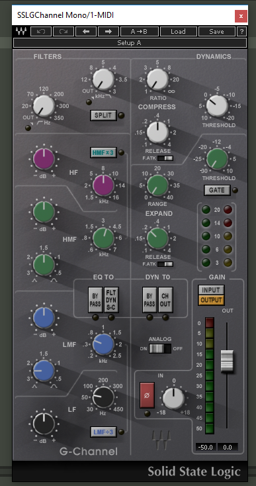This screenshot has width=256, height=486.
Task: Click the Save preset button
Action: click(x=217, y=31)
